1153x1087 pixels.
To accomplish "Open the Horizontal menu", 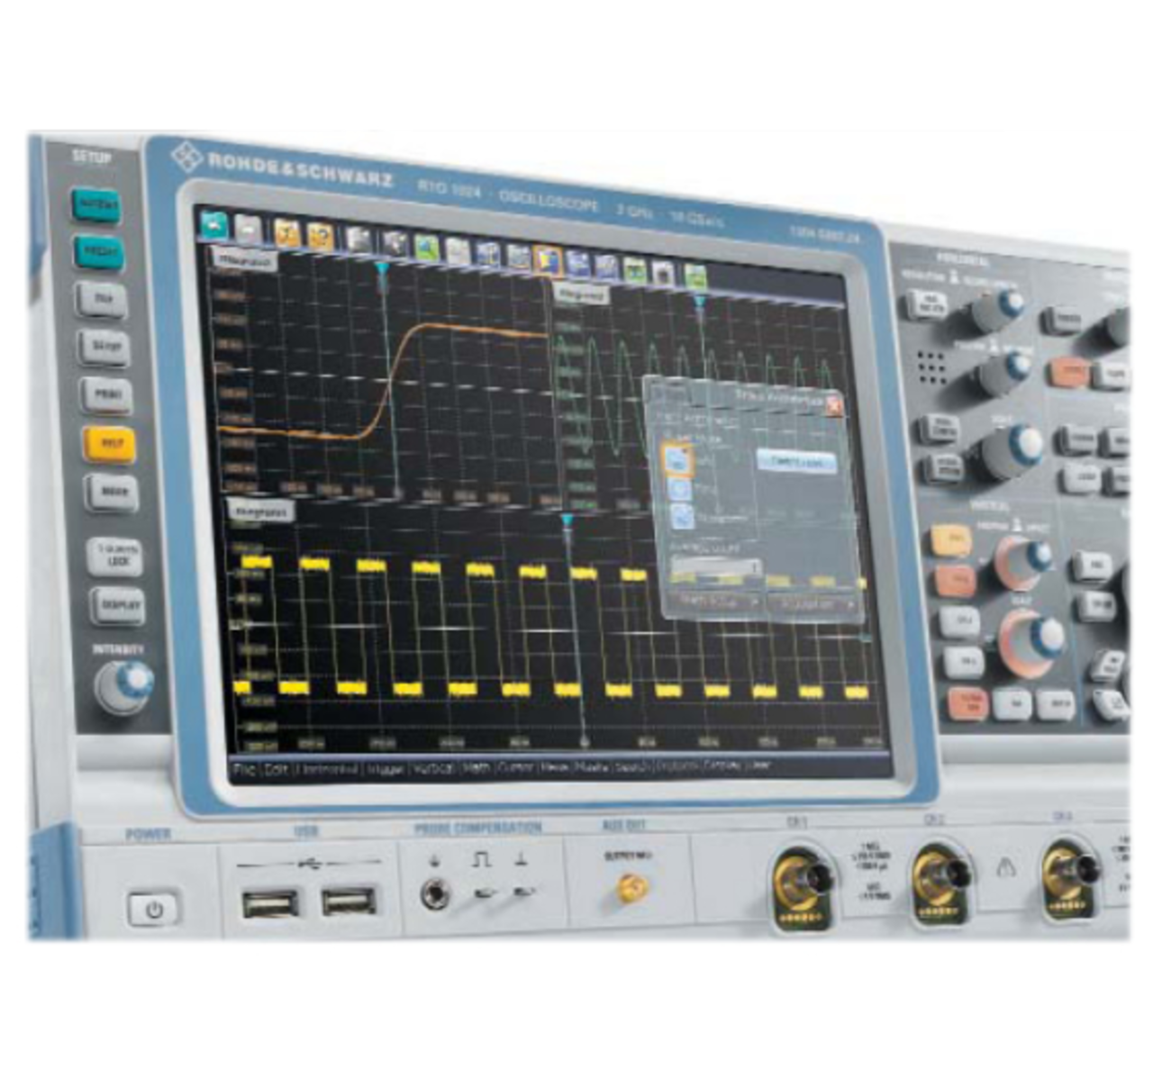I will [x=327, y=769].
